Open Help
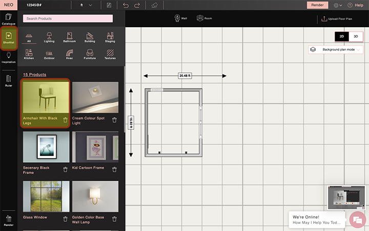The image size is (369, 231). point(355,5)
